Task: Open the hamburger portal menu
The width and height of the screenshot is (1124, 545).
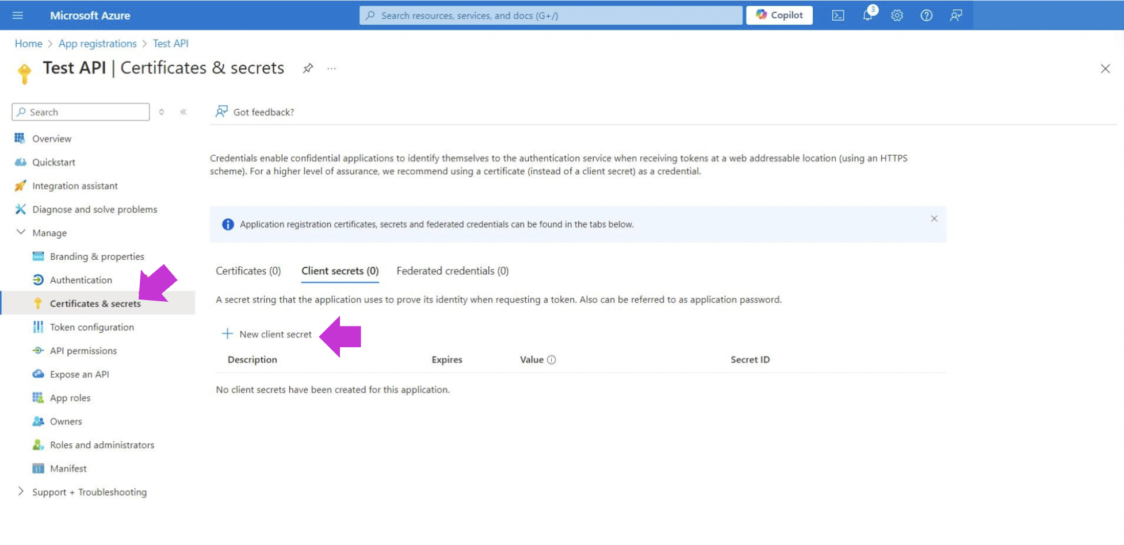Action: (x=18, y=16)
